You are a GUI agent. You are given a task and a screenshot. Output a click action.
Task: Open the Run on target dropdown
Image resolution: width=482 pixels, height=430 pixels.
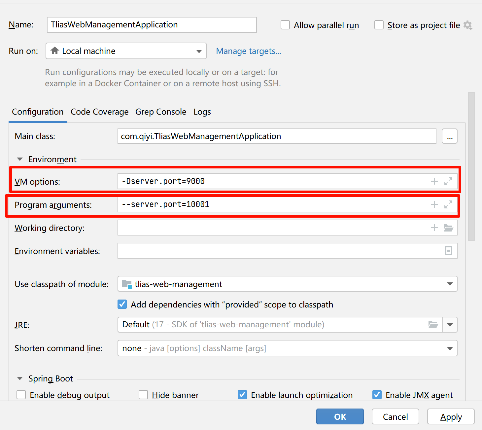click(198, 51)
